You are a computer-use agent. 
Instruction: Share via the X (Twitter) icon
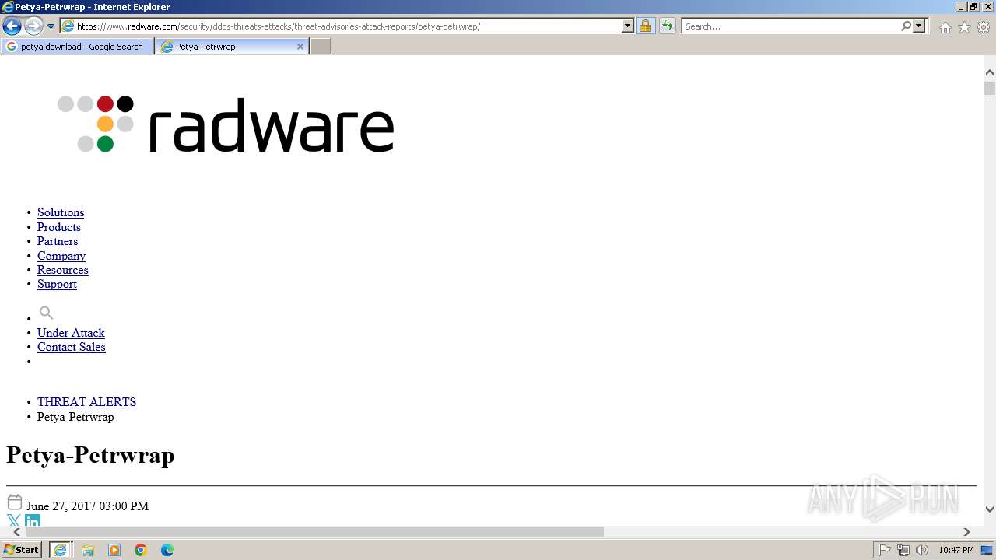coord(14,520)
